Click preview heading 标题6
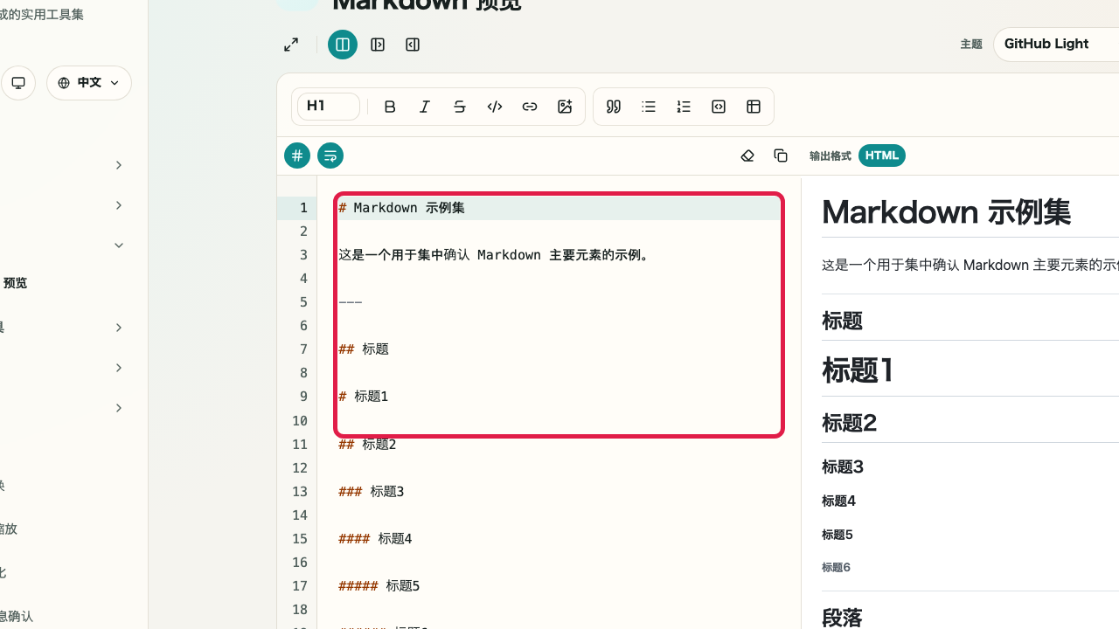1119x629 pixels. [x=836, y=568]
